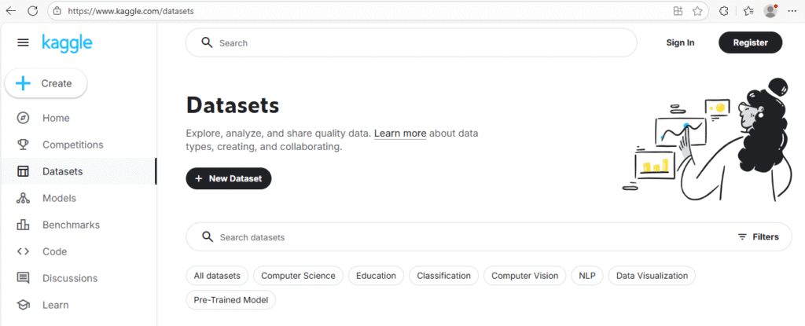Select the Models icon in sidebar
Image resolution: width=805 pixels, height=326 pixels.
(24, 198)
